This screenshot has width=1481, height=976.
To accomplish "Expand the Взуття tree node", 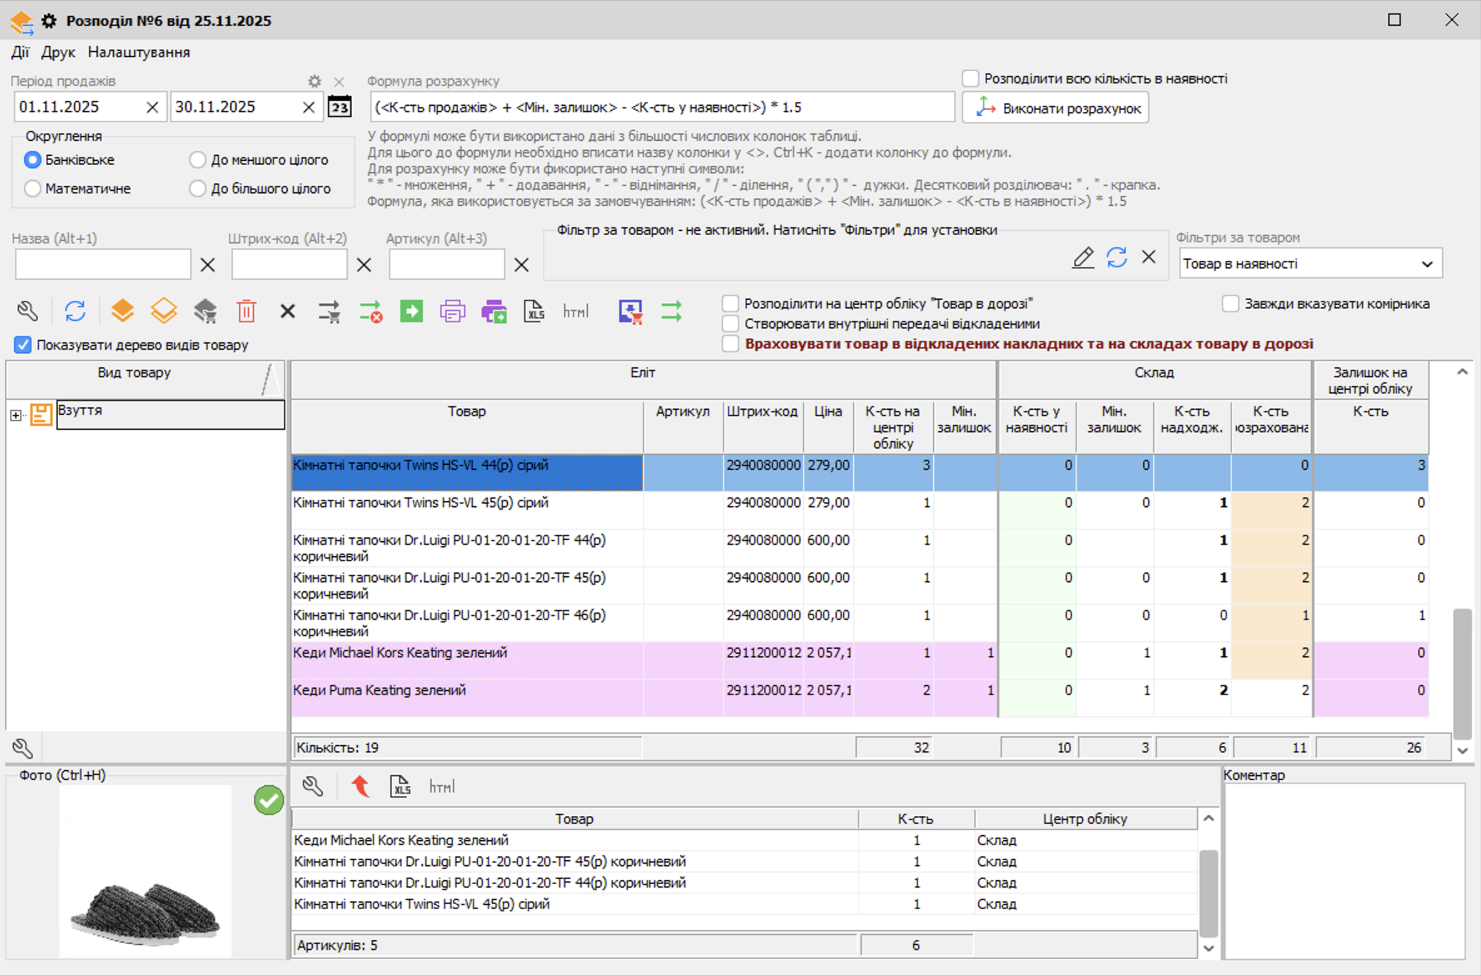I will tap(16, 415).
